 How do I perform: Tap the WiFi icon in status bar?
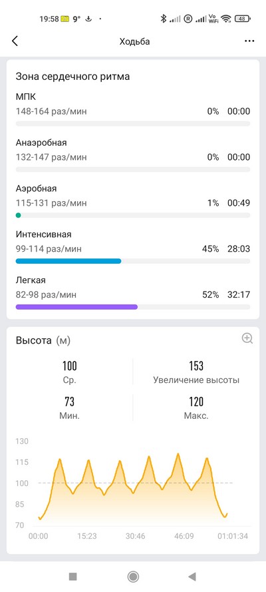[225, 19]
